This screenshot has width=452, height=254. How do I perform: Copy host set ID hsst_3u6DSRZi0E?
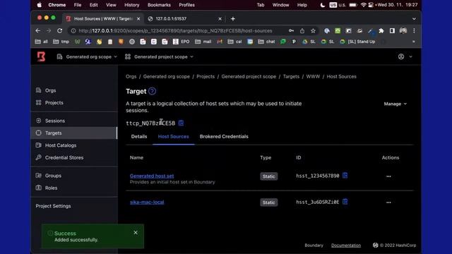345,202
